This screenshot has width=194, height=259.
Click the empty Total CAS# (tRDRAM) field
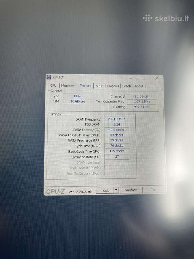click(x=117, y=168)
